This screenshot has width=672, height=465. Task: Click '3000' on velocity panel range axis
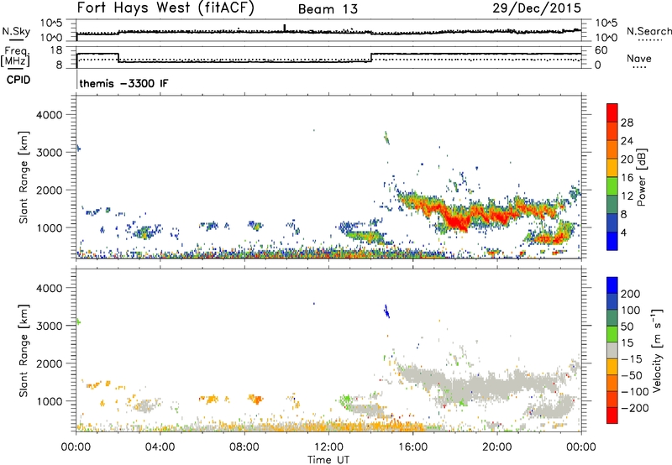point(50,326)
